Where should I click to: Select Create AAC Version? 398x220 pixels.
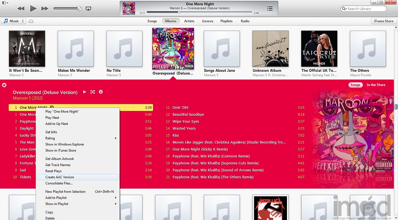click(78, 177)
